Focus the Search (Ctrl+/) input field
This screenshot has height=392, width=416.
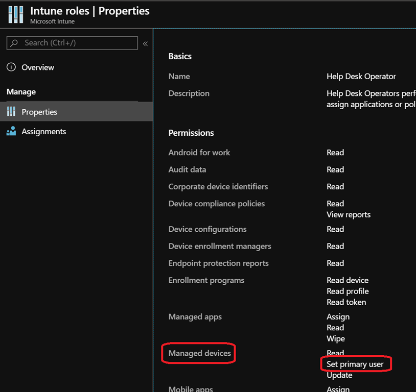click(x=77, y=43)
